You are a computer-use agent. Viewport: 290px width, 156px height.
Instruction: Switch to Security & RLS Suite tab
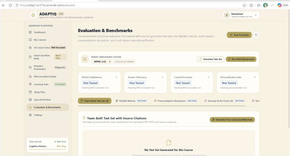(225, 101)
